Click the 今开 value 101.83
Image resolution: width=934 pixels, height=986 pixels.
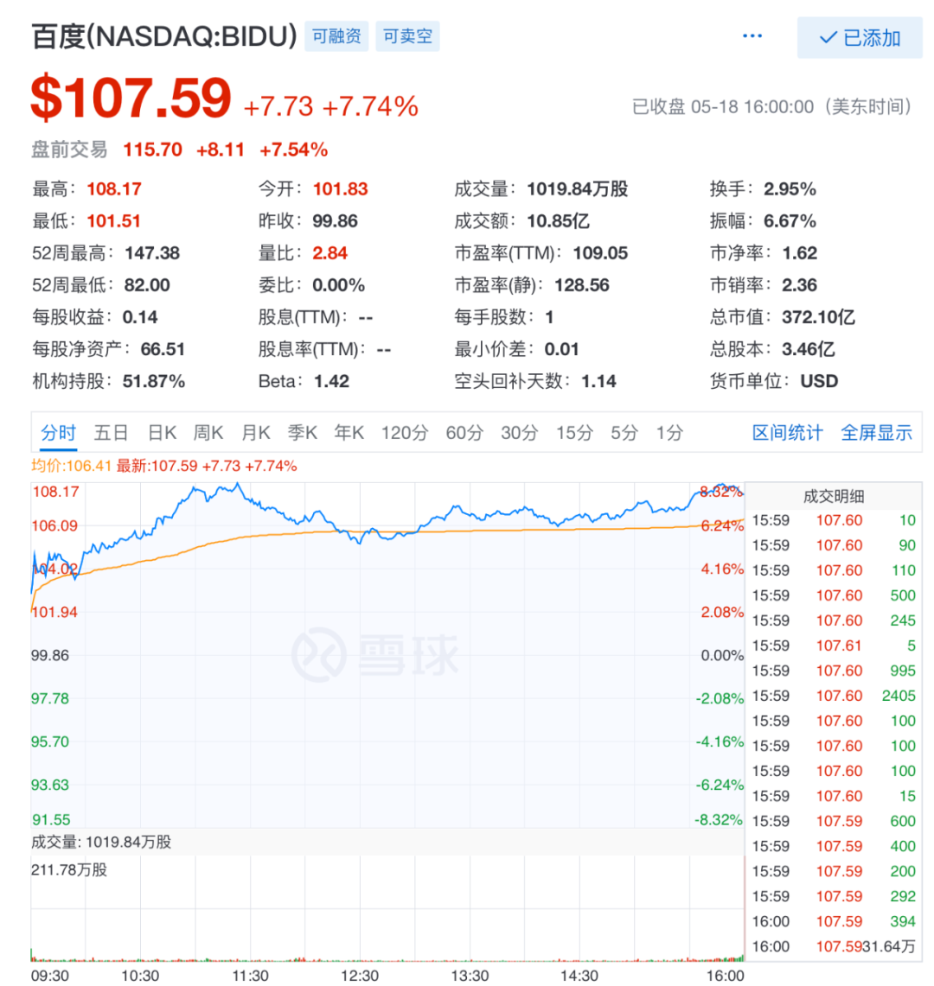point(340,188)
